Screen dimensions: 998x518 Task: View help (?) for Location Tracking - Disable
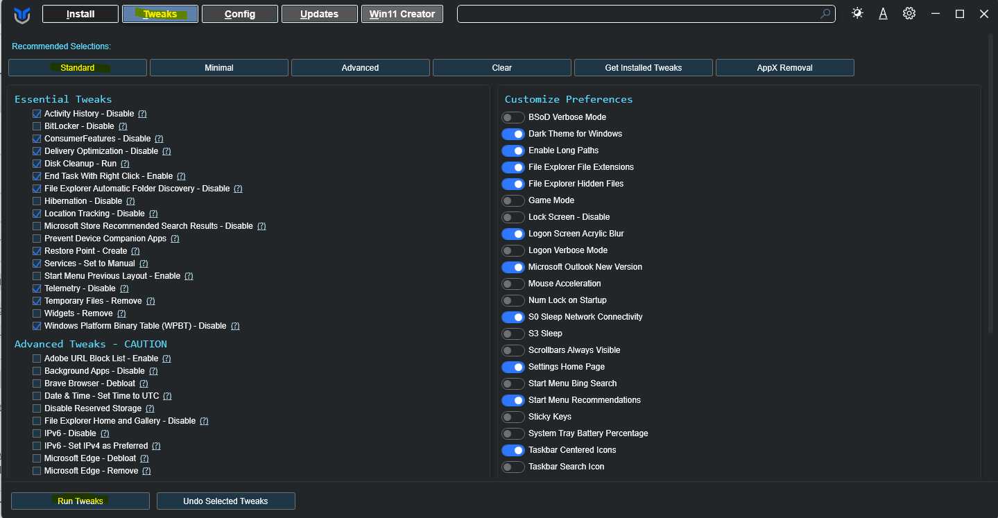153,214
